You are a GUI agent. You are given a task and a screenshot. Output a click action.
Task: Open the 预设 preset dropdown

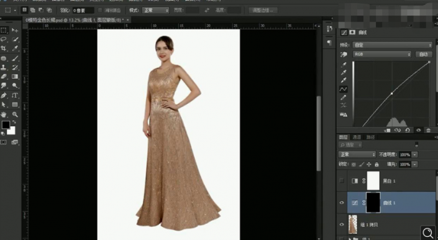[392, 45]
